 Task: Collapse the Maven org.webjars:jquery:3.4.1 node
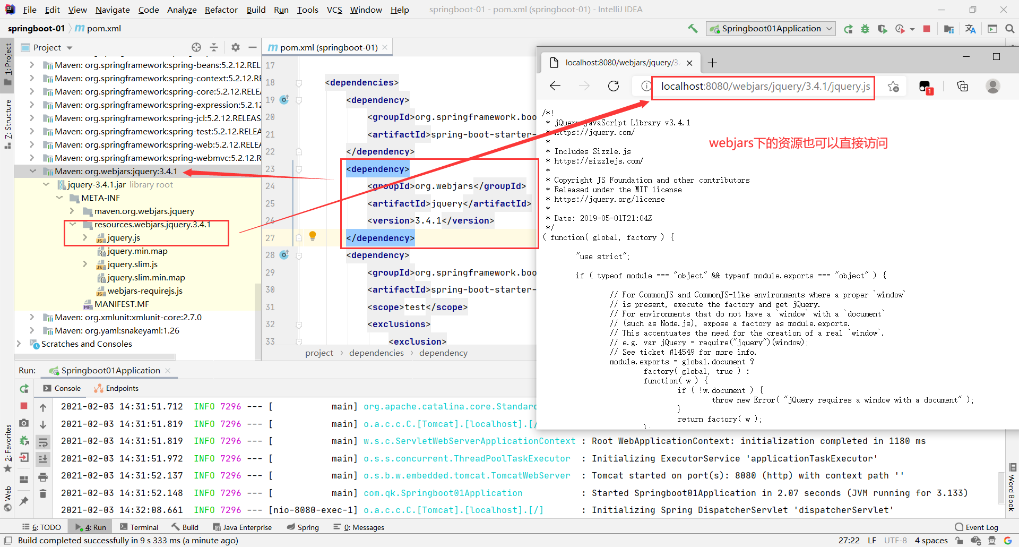33,171
